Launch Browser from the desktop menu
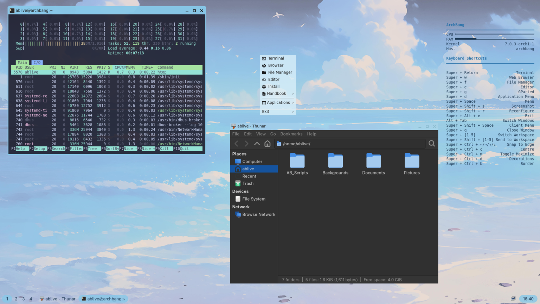Viewport: 540px width, 304px height. pyautogui.click(x=278, y=65)
